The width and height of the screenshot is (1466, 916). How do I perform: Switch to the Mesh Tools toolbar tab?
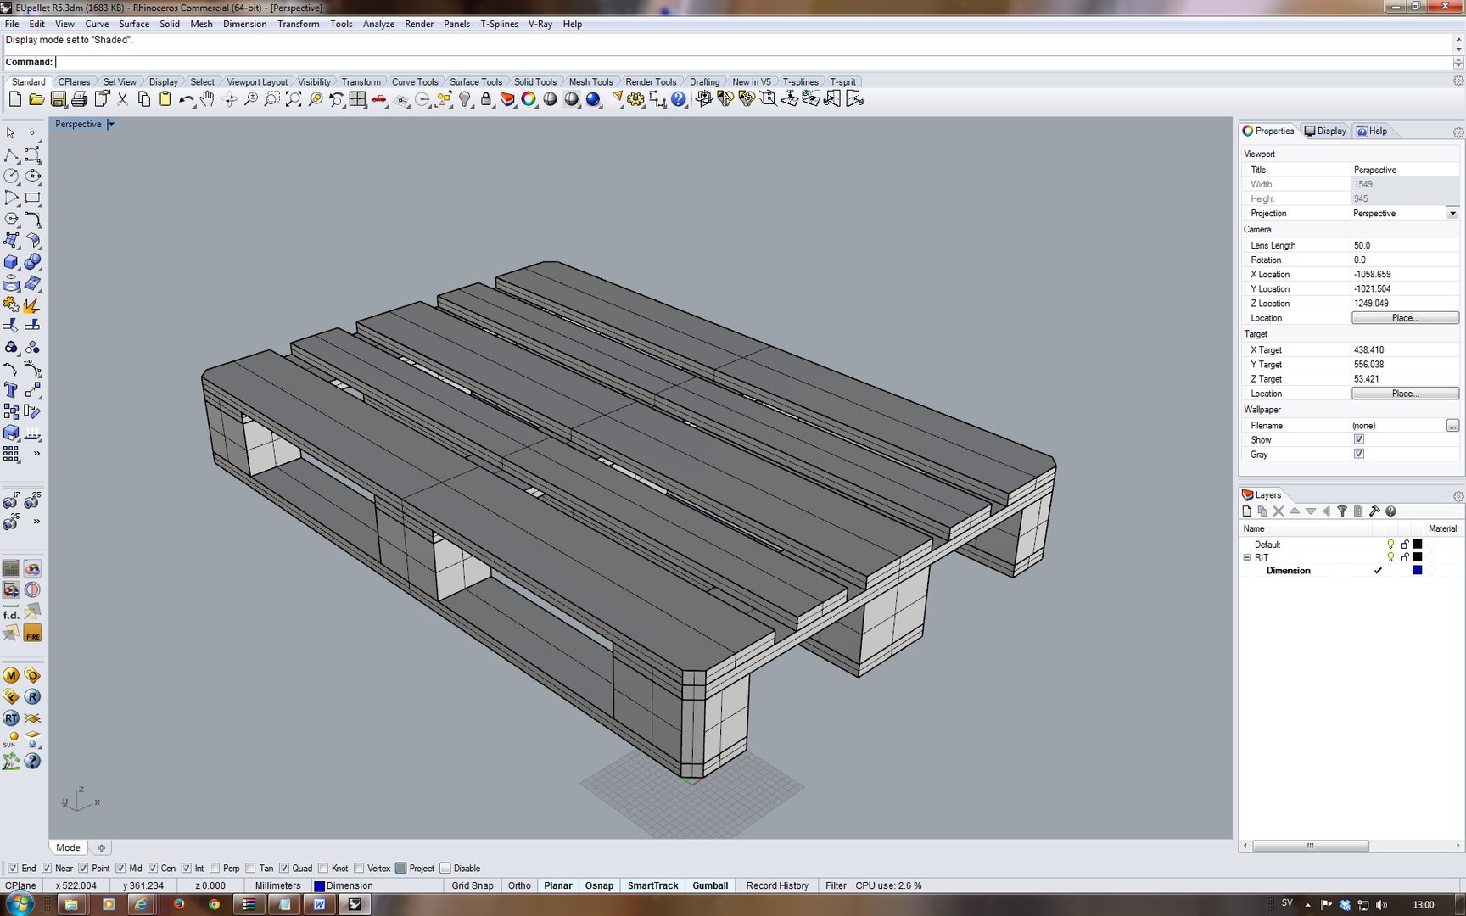click(590, 82)
